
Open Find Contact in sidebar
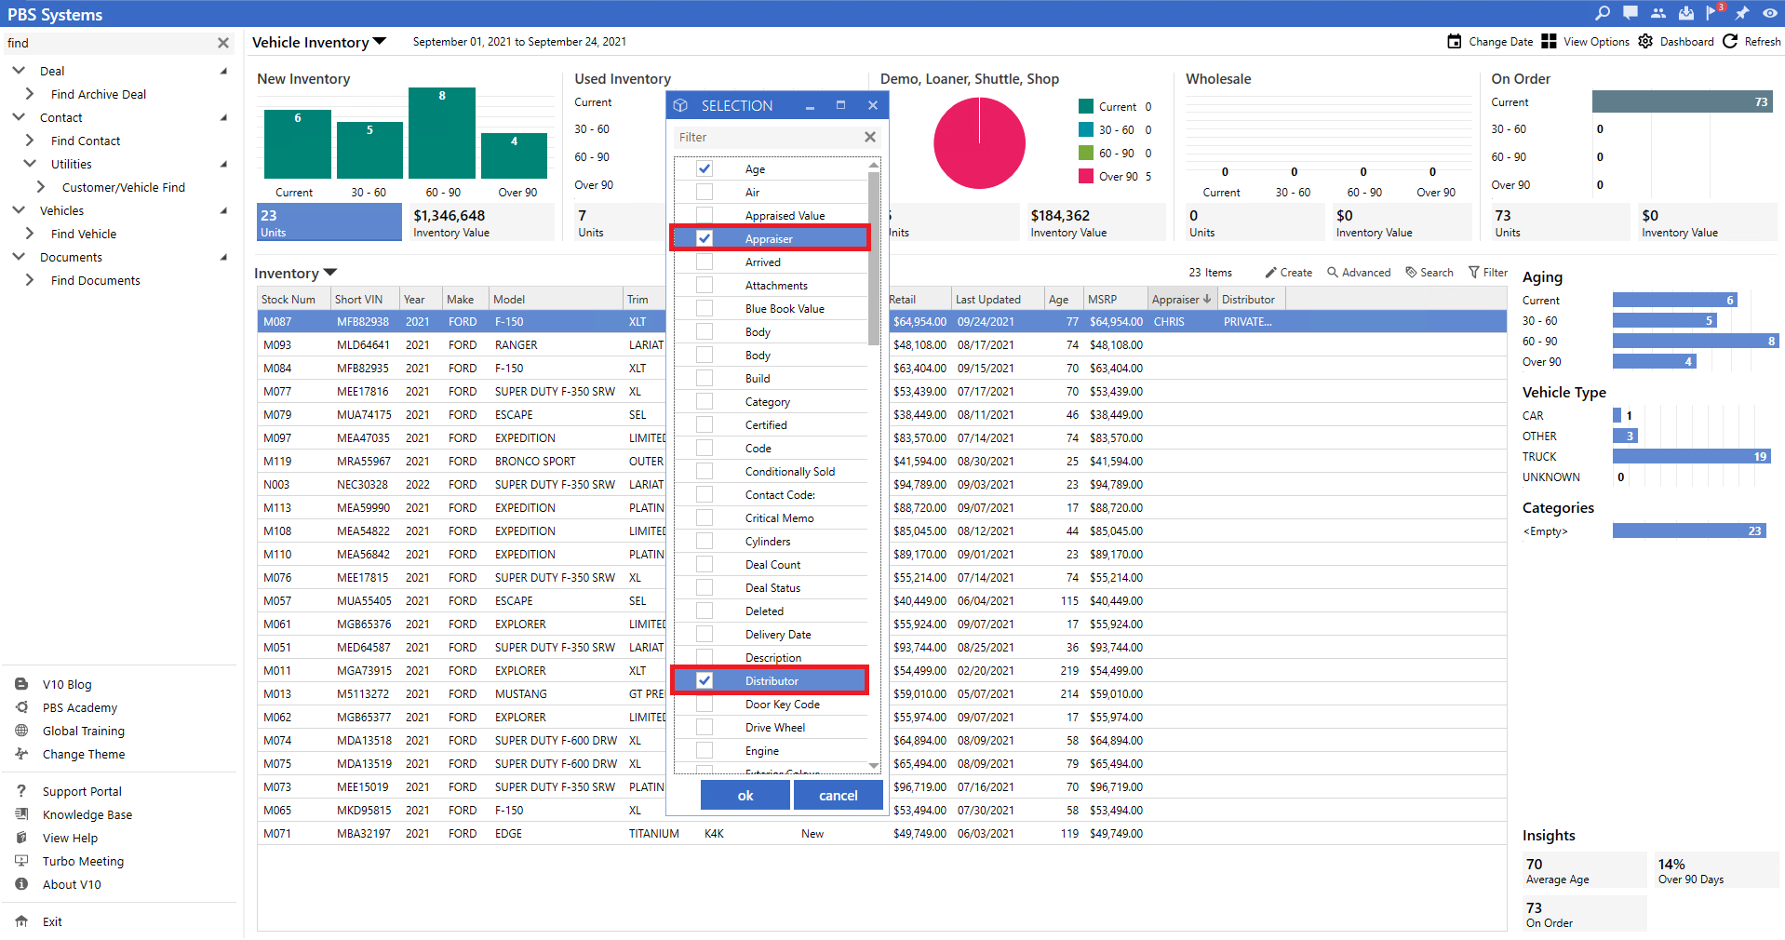click(x=86, y=141)
